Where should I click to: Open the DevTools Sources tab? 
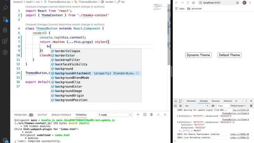pyautogui.click(x=216, y=101)
